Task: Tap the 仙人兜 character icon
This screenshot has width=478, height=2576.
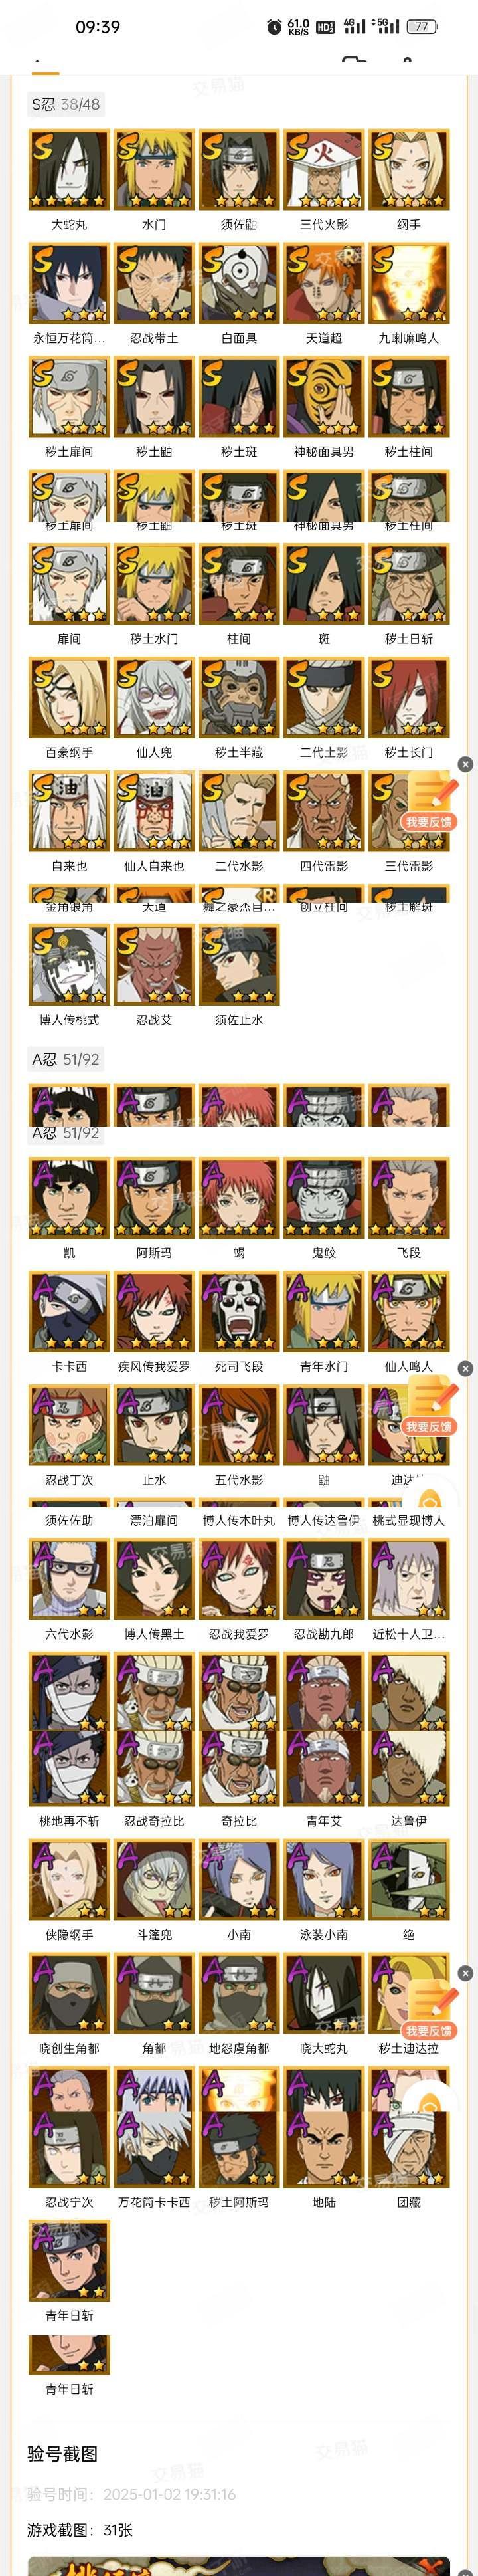Action: coord(153,697)
